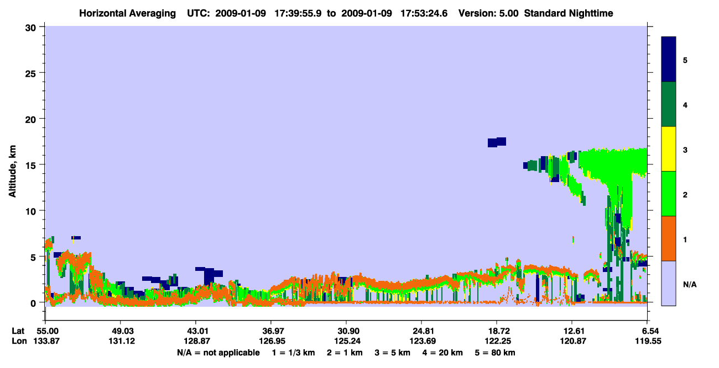Image resolution: width=719 pixels, height=368 pixels.
Task: Click legend entry "3 = 5 km"
Action: coord(393,353)
